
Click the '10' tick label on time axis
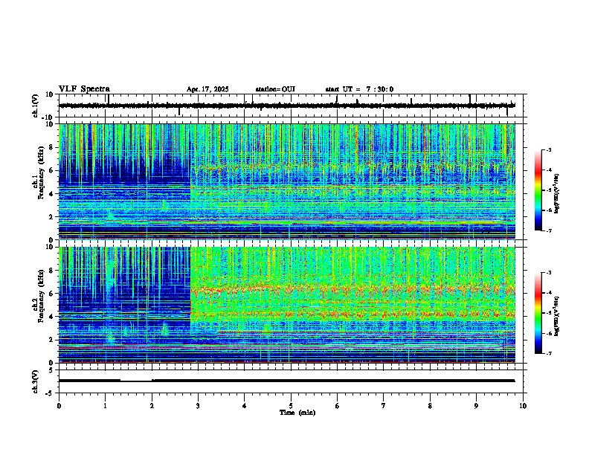[x=523, y=406]
